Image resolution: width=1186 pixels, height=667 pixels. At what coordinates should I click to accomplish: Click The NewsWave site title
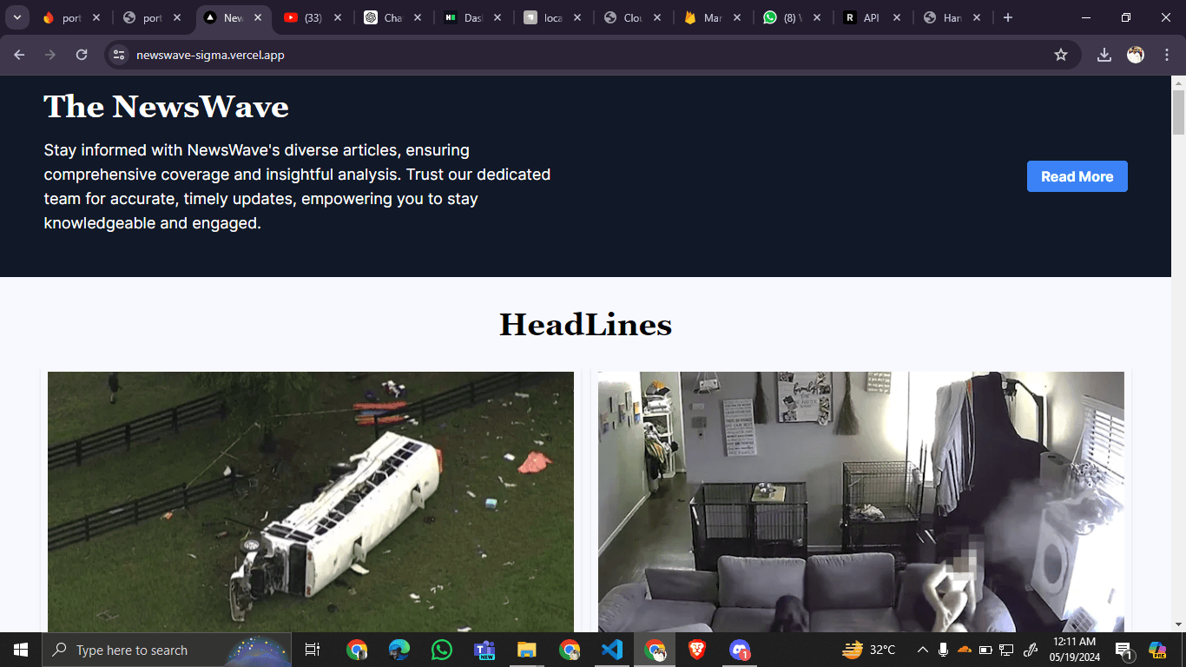click(166, 107)
